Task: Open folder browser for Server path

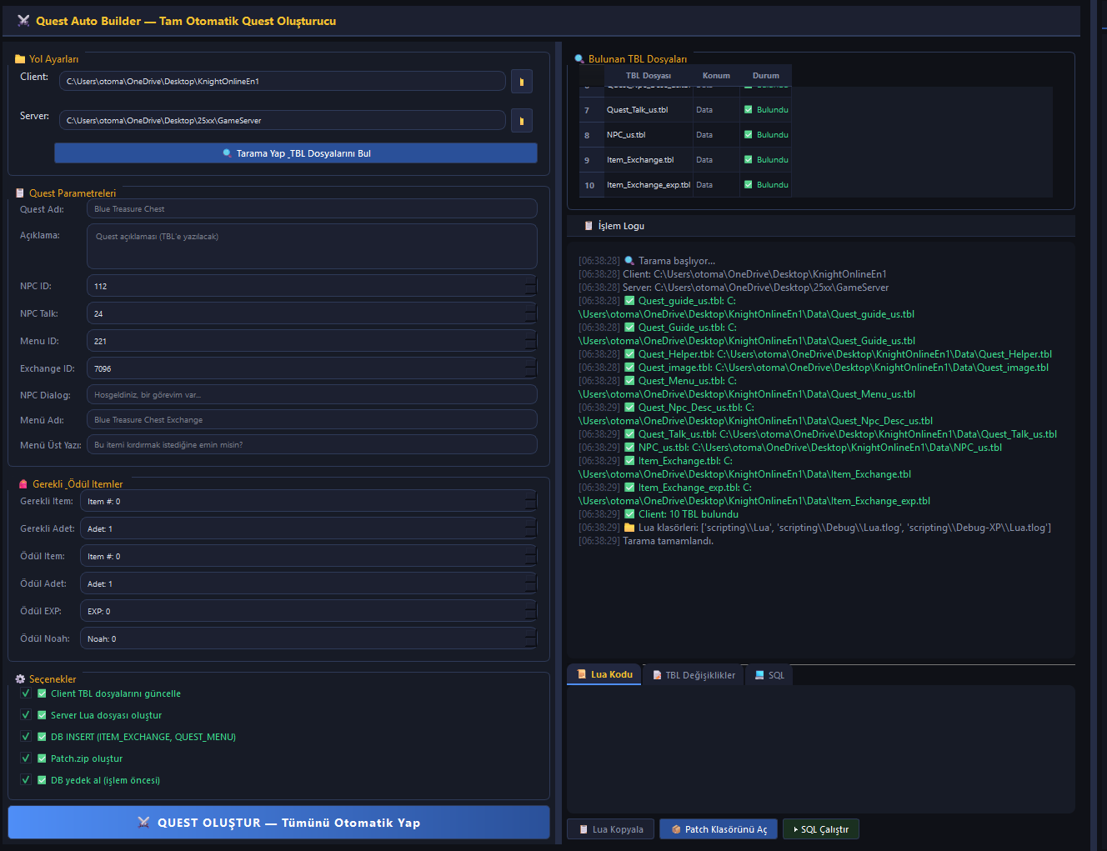Action: point(522,121)
